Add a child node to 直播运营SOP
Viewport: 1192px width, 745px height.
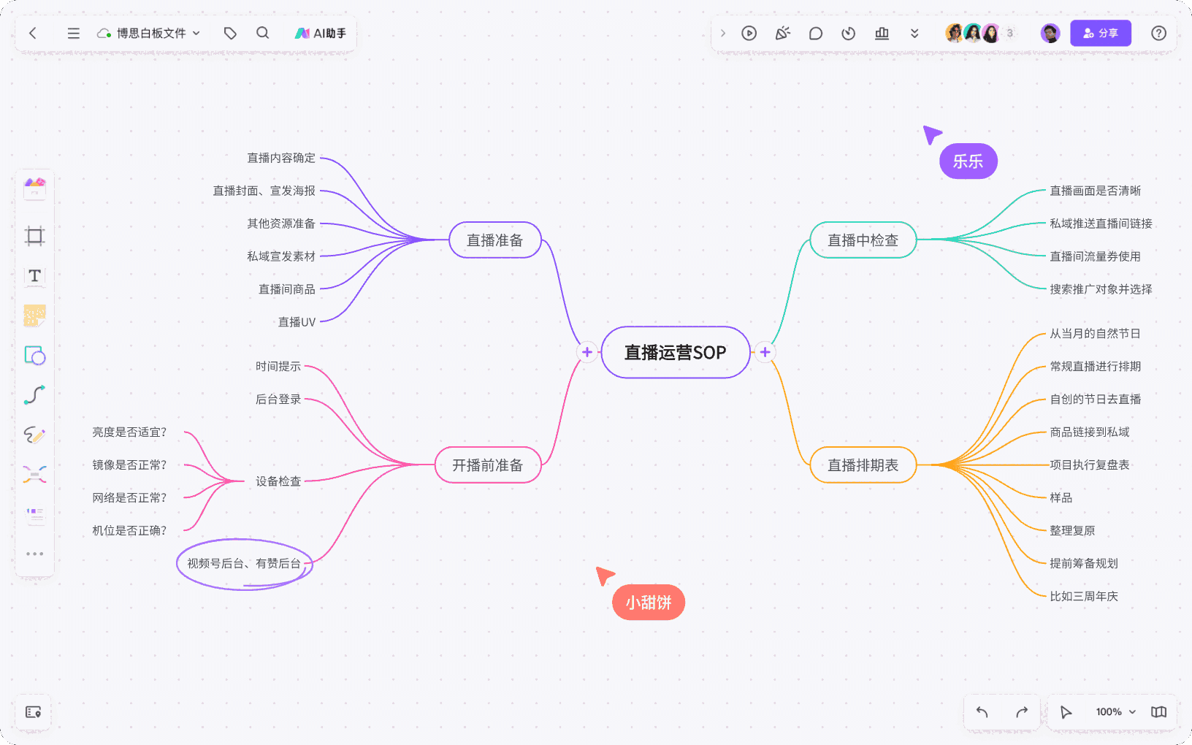pyautogui.click(x=765, y=352)
